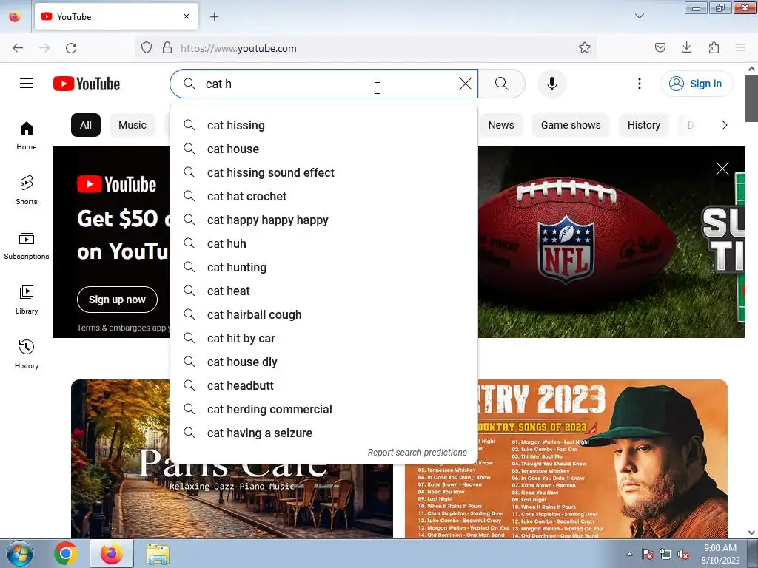
Task: Go to Home in sidebar
Action: 27,136
